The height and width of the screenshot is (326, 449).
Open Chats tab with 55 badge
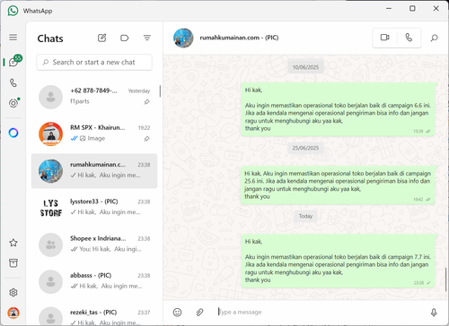(x=14, y=61)
